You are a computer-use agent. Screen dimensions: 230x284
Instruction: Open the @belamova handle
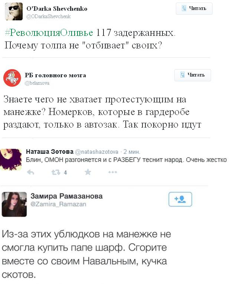[x=37, y=83]
